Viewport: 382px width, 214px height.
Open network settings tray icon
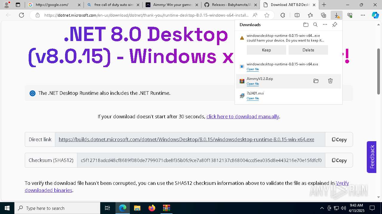(x=336, y=208)
